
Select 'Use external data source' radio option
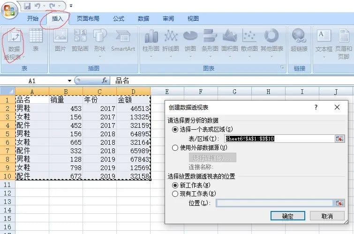pos(175,148)
